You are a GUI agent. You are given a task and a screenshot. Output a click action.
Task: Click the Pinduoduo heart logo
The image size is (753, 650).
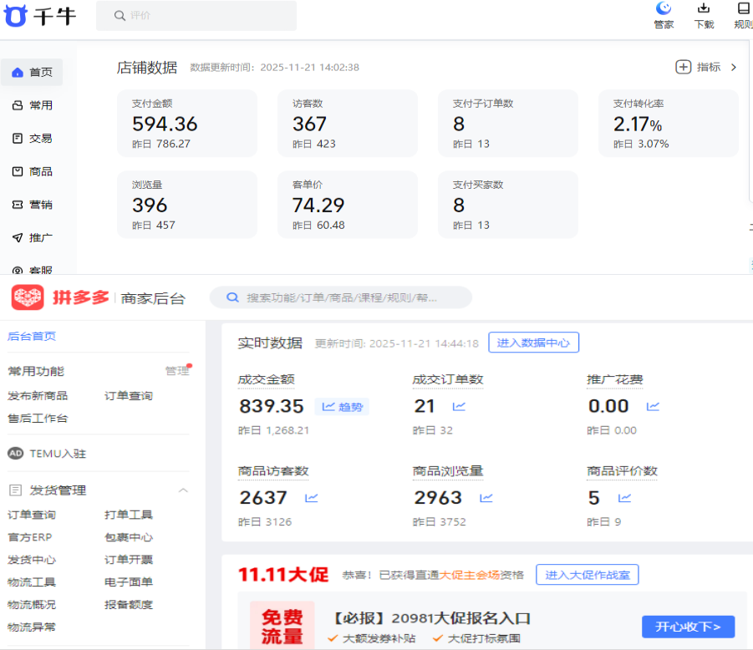(x=27, y=297)
